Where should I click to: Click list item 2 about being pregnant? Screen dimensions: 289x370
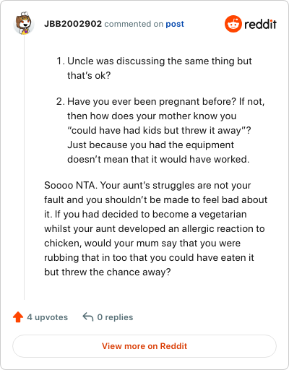(x=160, y=130)
